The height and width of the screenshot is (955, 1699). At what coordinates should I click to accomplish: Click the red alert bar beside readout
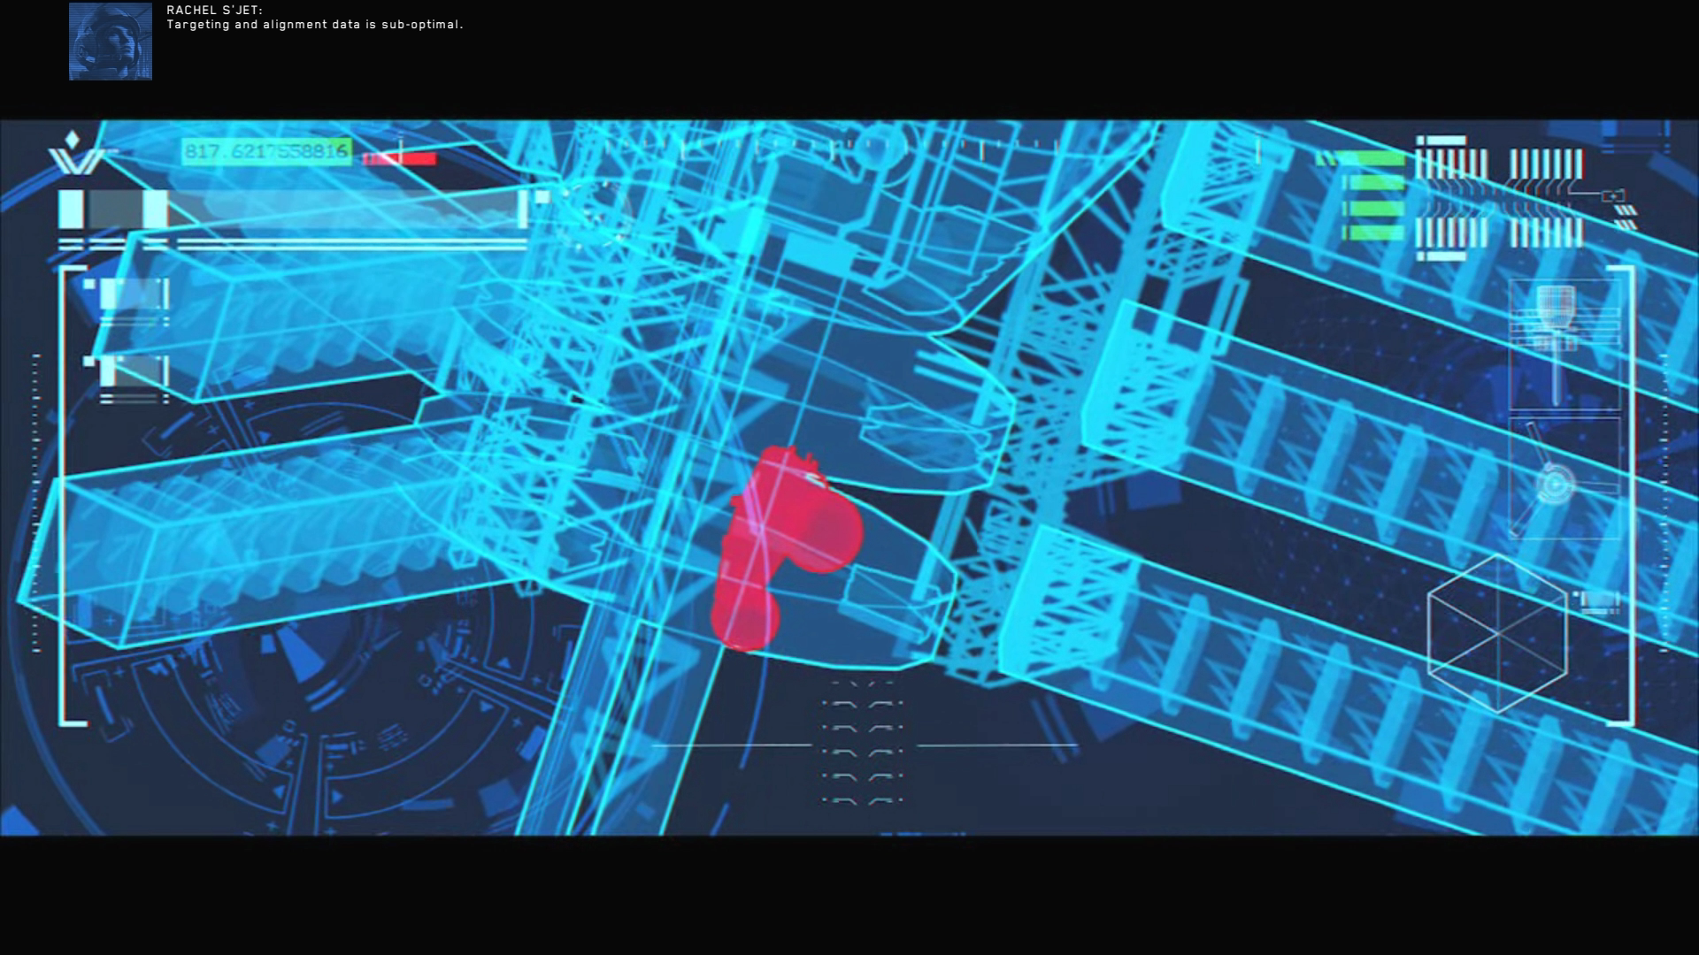tap(400, 159)
